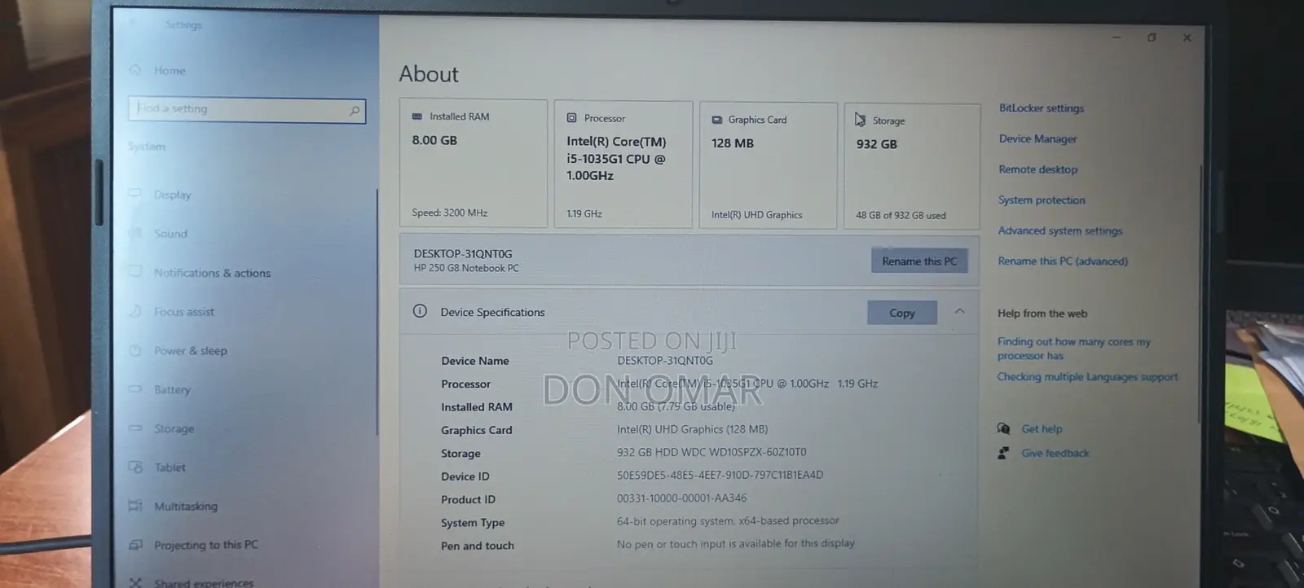Image resolution: width=1304 pixels, height=588 pixels.
Task: Click the Tablet icon in the sidebar
Action: (135, 467)
